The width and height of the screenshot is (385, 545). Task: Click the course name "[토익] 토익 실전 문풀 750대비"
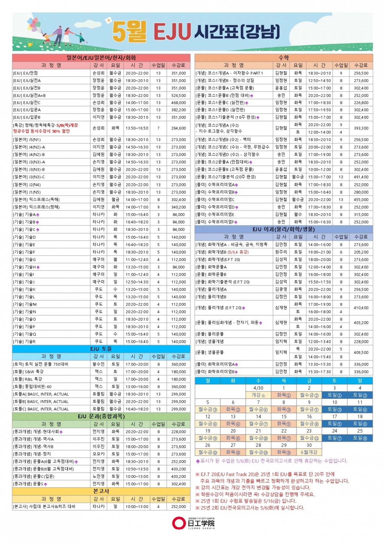coord(40,364)
